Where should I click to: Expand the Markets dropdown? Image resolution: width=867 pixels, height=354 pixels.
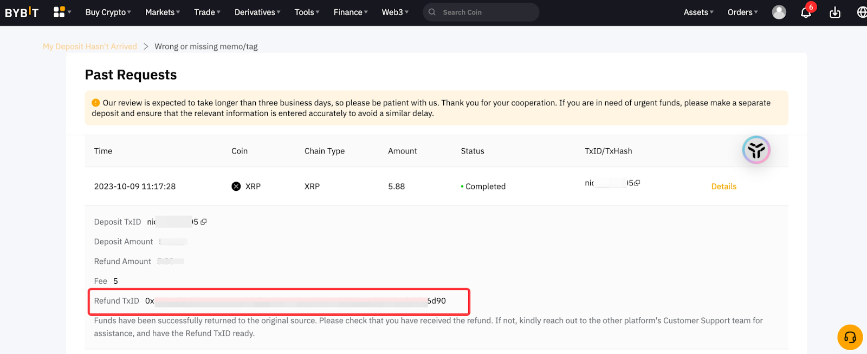[162, 12]
